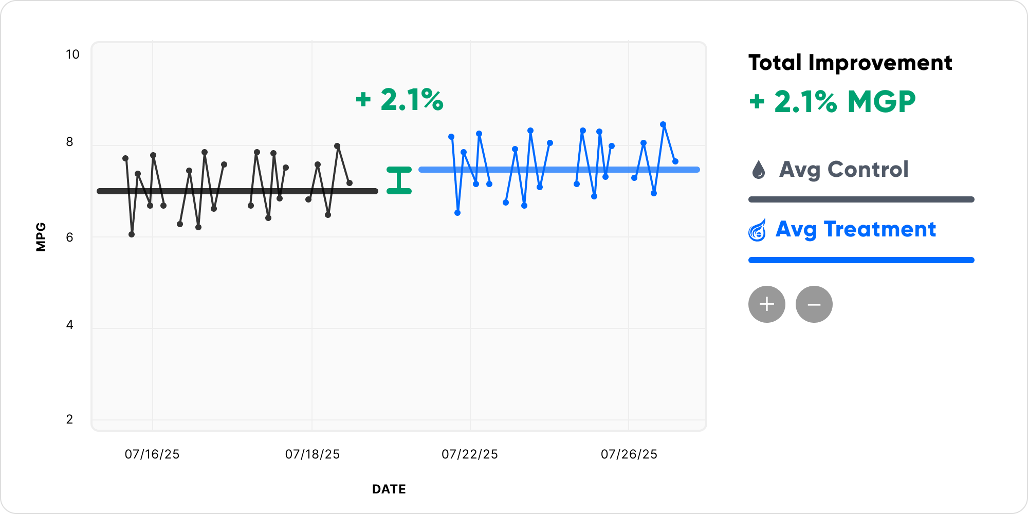Expand details for the 07/22/25 date label

click(469, 454)
